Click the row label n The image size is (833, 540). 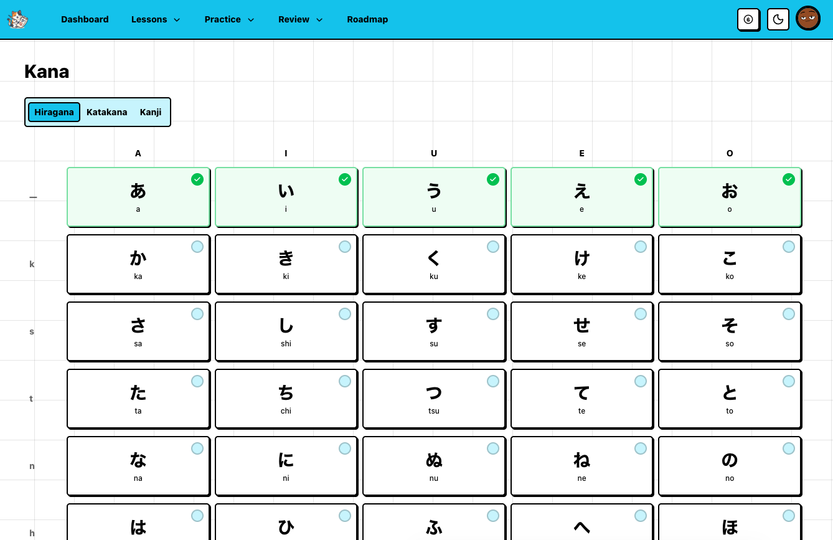pyautogui.click(x=32, y=466)
